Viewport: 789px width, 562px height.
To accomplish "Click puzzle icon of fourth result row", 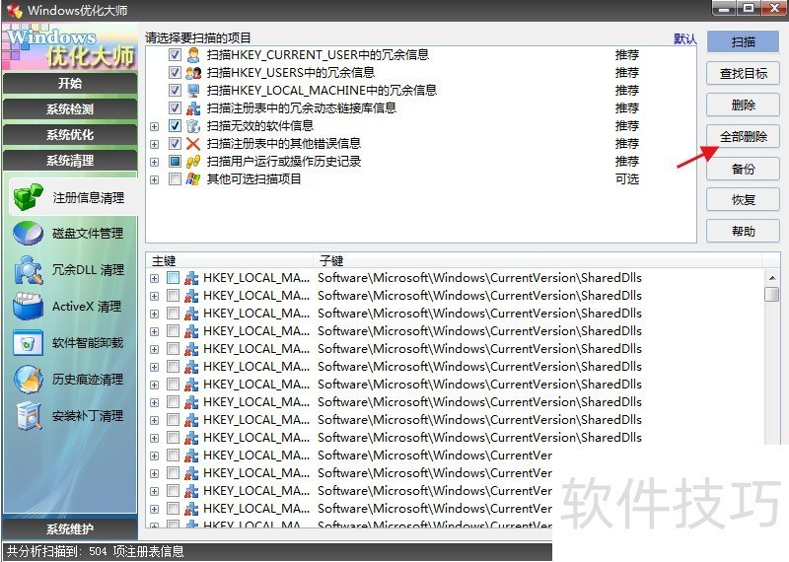I will coord(191,331).
